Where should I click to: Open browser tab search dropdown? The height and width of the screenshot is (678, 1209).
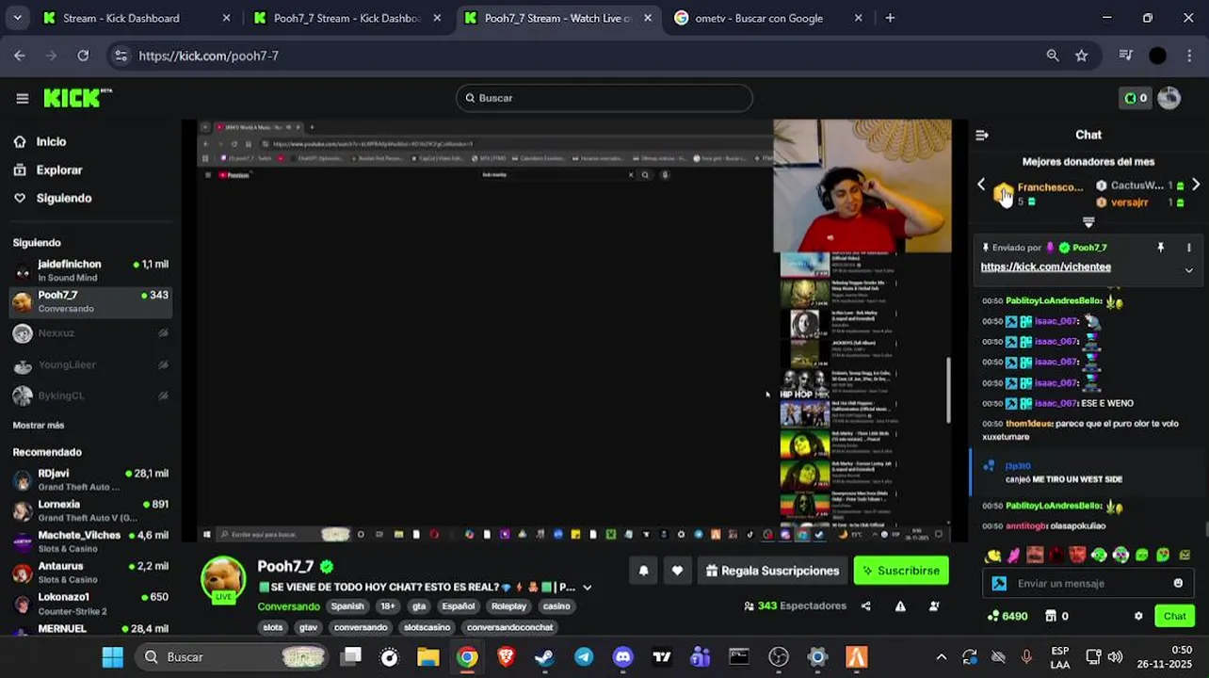click(x=17, y=18)
